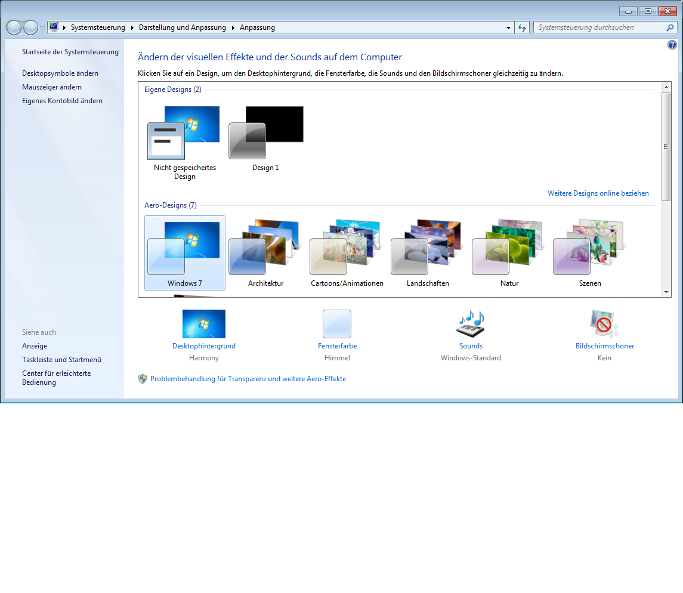Open Desktopsymbole ändern
This screenshot has width=683, height=593.
coord(60,73)
